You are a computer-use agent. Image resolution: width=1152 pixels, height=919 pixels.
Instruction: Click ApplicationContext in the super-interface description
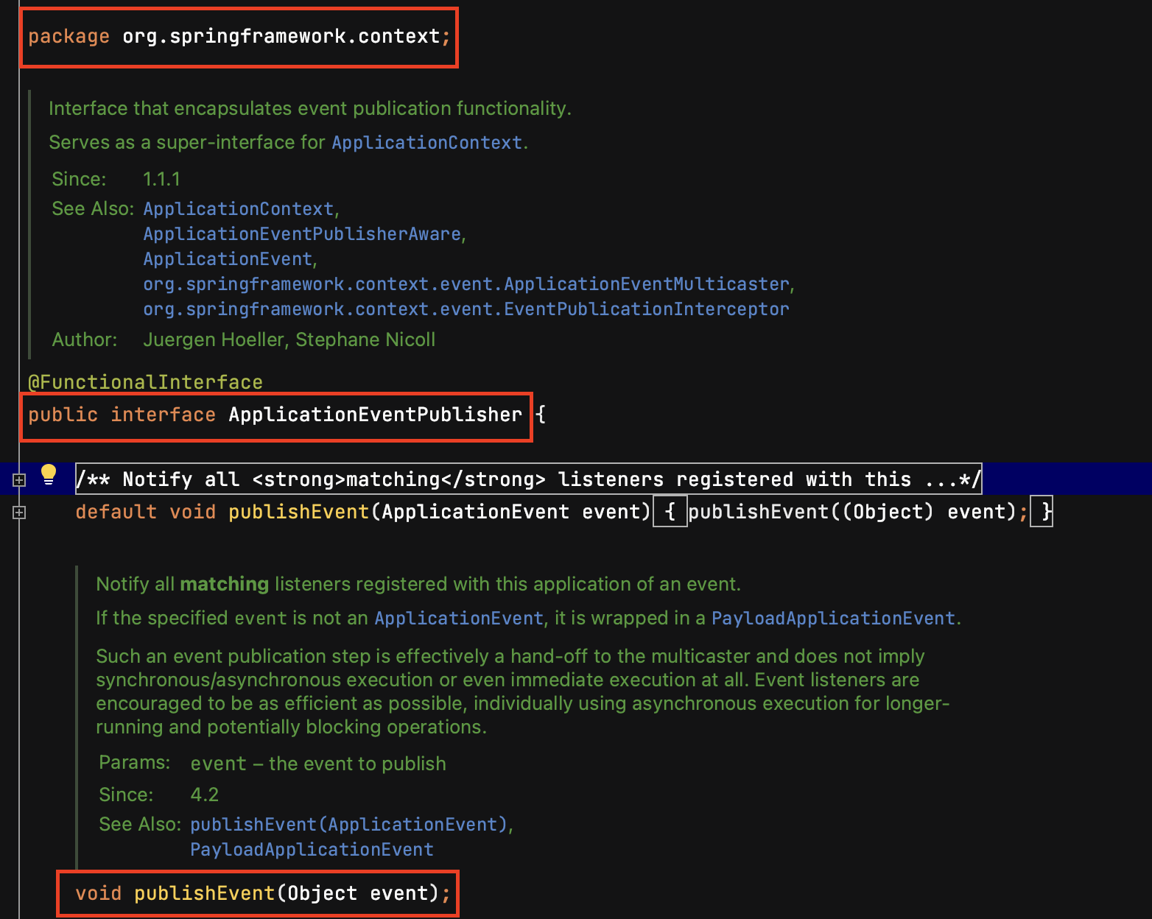(x=426, y=142)
